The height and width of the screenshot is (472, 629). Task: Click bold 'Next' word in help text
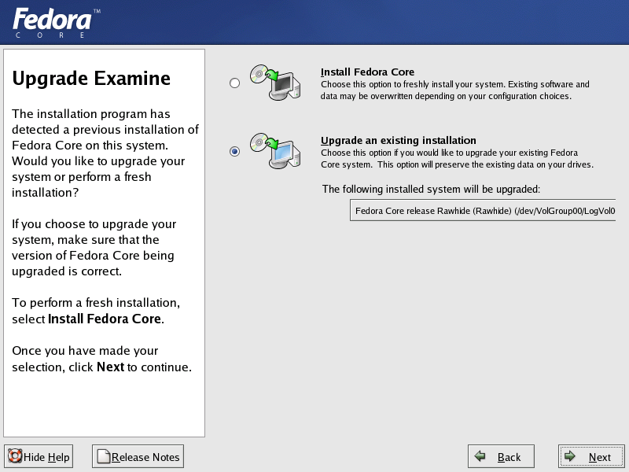(110, 367)
